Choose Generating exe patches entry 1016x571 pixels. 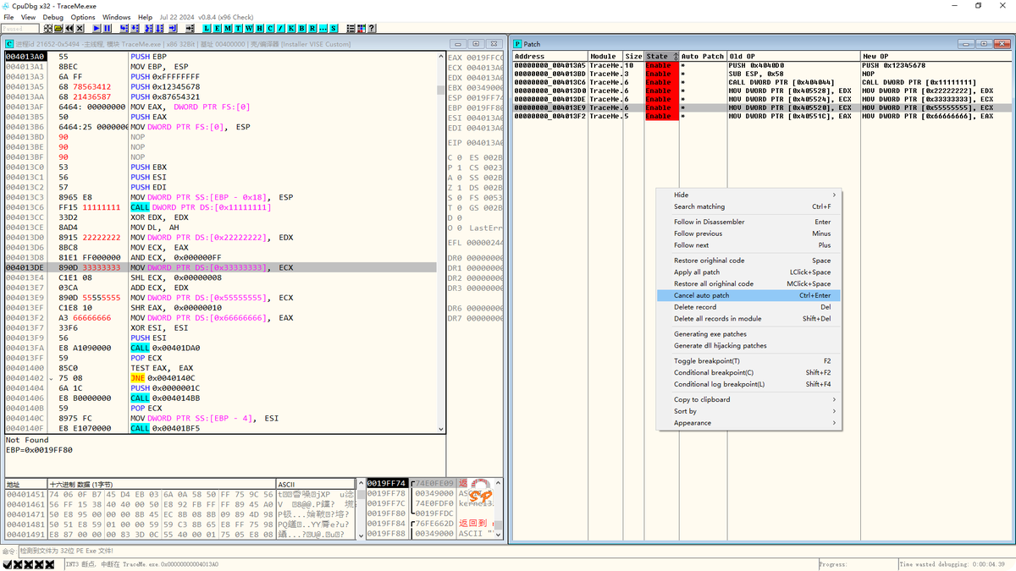coord(748,334)
